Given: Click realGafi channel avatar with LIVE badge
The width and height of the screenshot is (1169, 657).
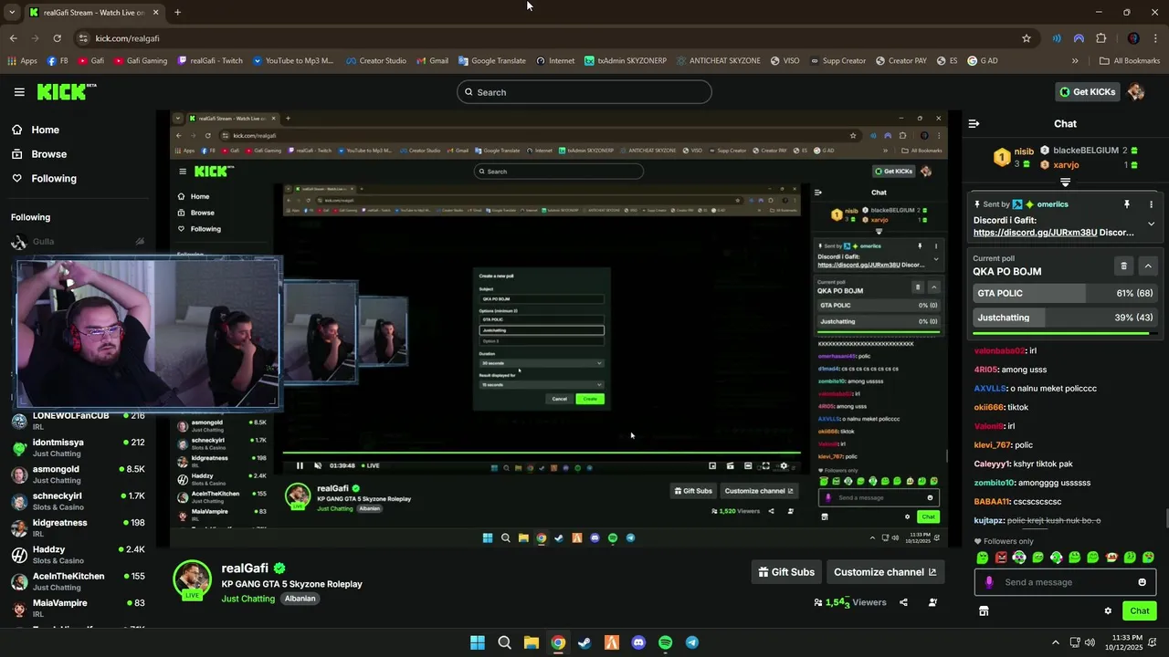Looking at the screenshot, I should [193, 580].
